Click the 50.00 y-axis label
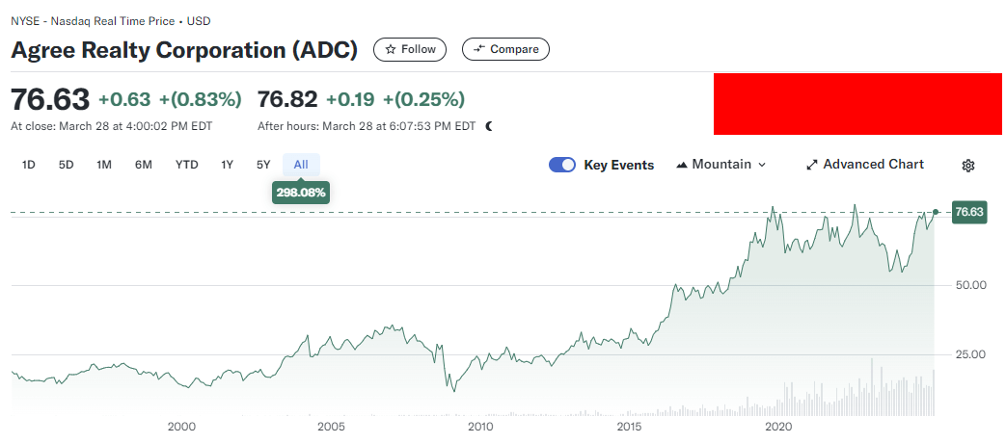Screen dimensions: 1006x443 (x=970, y=285)
